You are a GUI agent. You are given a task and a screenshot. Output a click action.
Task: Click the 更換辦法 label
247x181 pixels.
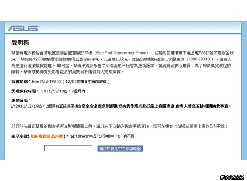[19, 101]
